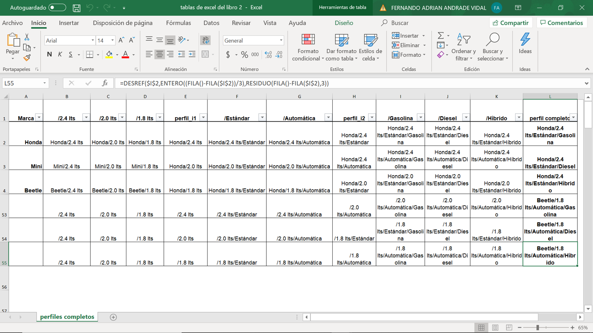The width and height of the screenshot is (593, 333).
Task: Toggle italic formatting (K)
Action: point(60,54)
